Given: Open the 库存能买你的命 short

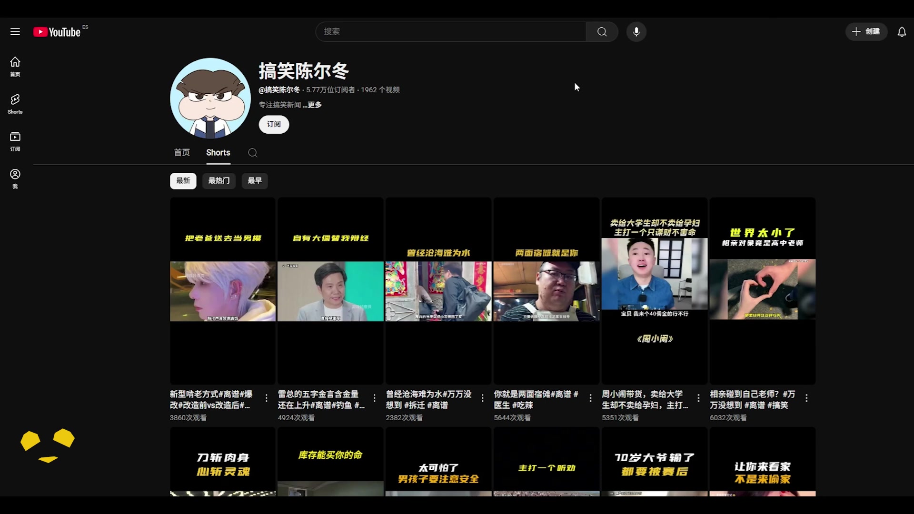Looking at the screenshot, I should point(330,462).
